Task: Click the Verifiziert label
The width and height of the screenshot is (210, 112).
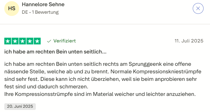Action: pos(65,41)
